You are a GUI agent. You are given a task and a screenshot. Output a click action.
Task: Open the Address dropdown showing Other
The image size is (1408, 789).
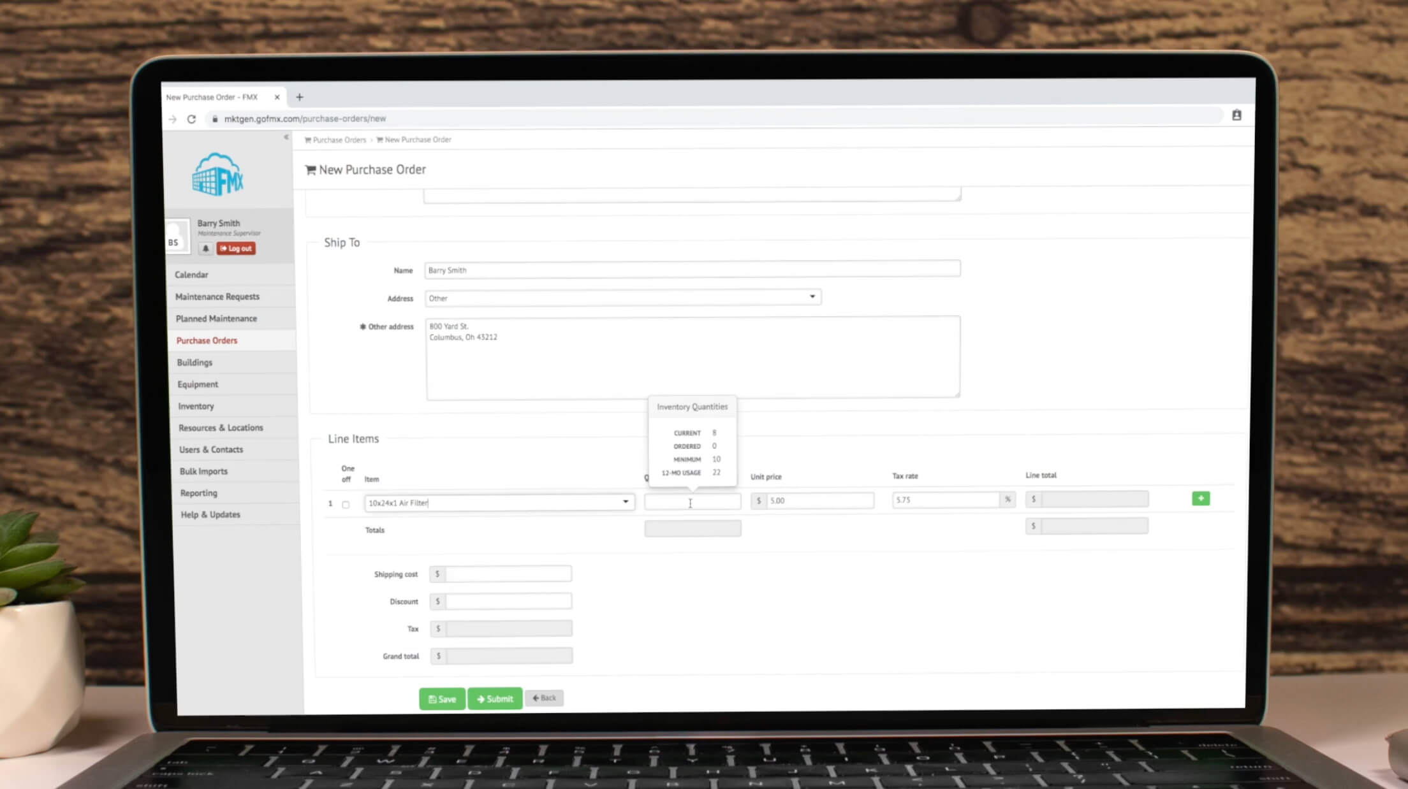(812, 296)
